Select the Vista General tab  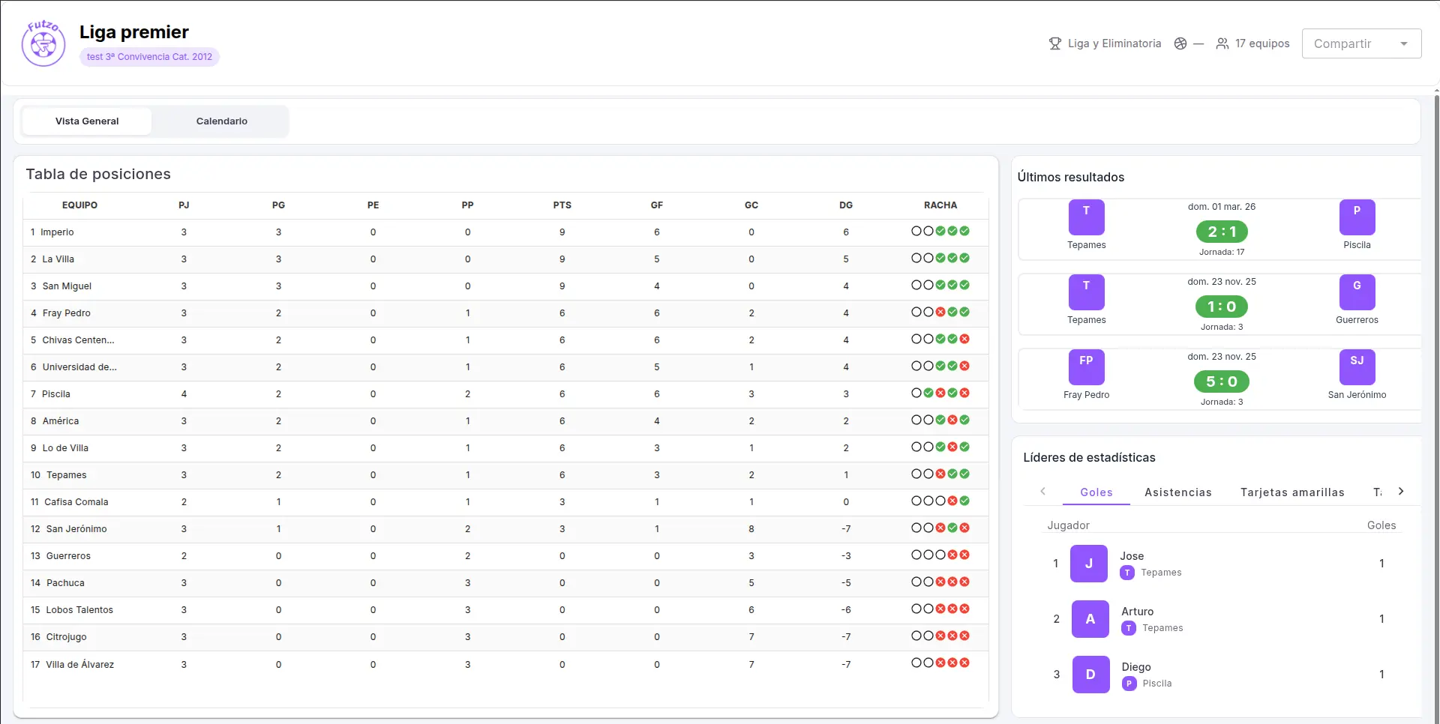click(87, 121)
